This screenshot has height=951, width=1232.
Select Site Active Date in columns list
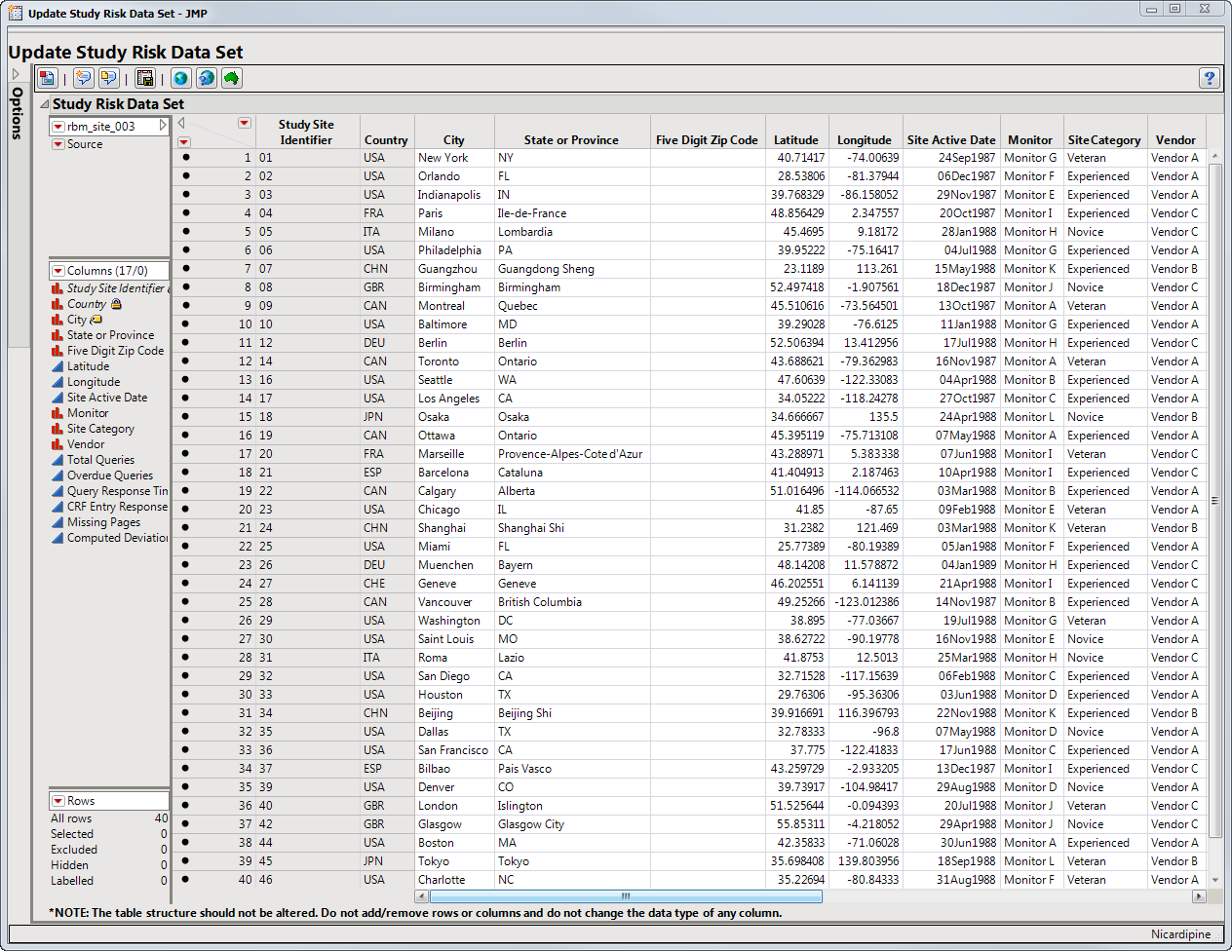point(106,398)
